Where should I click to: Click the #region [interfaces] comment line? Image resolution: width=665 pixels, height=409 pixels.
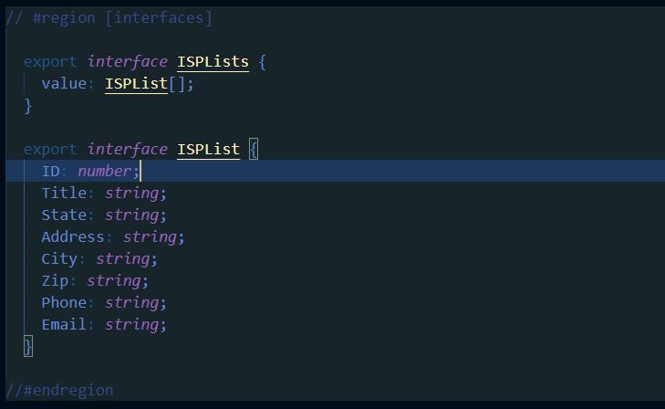click(109, 17)
